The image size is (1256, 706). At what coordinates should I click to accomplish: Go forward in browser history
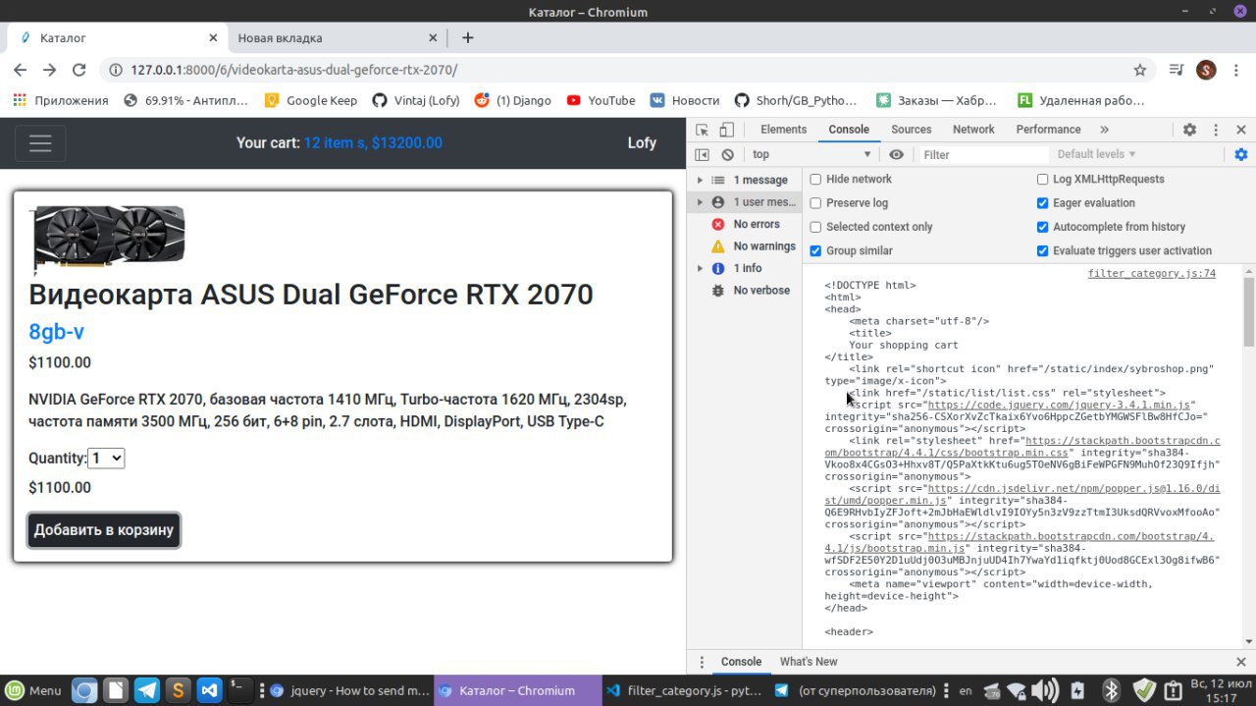click(x=50, y=70)
